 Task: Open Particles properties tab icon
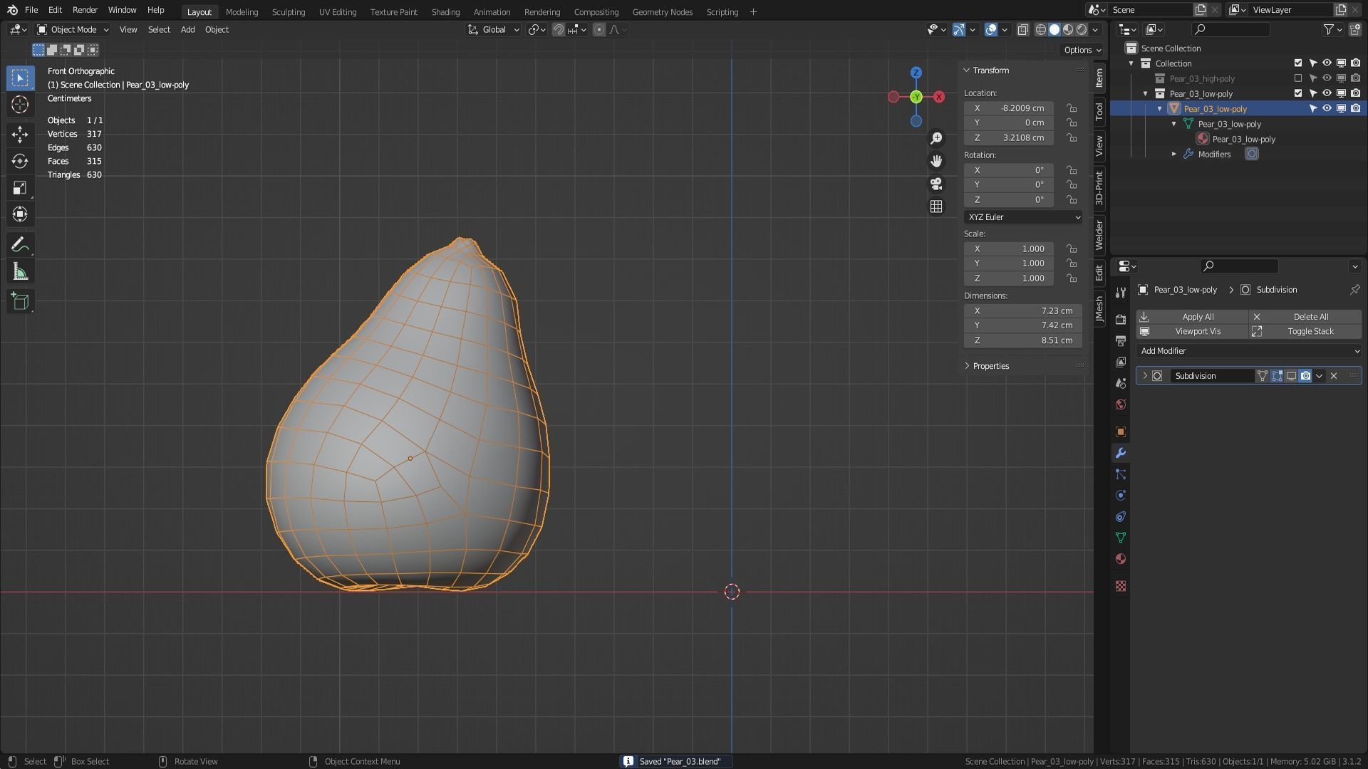coord(1121,474)
